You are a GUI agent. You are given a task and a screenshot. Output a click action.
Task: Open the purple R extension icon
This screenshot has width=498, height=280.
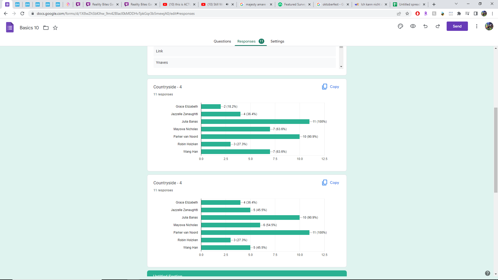426,13
